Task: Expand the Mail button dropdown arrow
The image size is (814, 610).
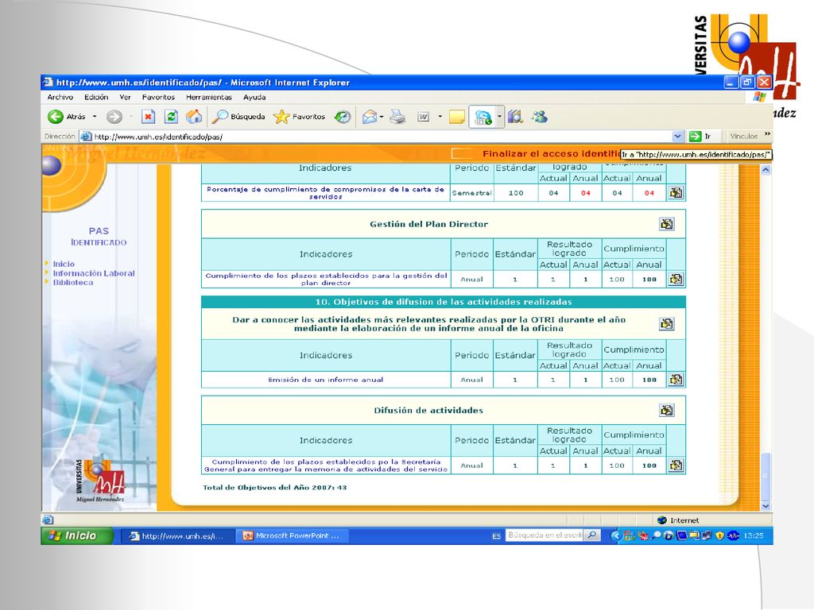Action: tap(382, 117)
